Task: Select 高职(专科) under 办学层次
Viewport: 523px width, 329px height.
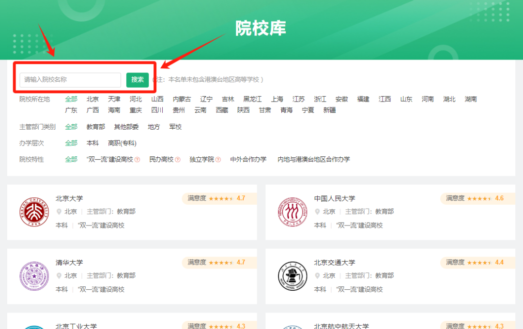Action: [122, 143]
